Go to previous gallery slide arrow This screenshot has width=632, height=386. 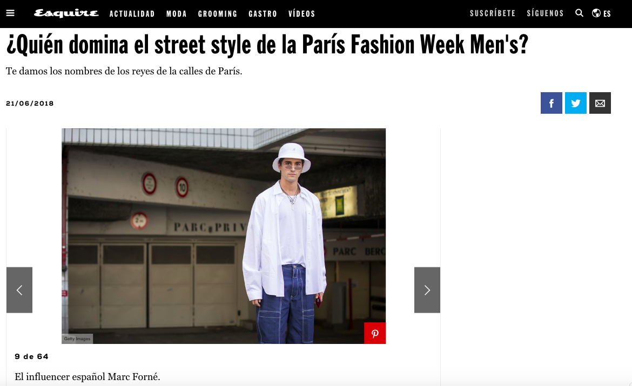point(19,290)
